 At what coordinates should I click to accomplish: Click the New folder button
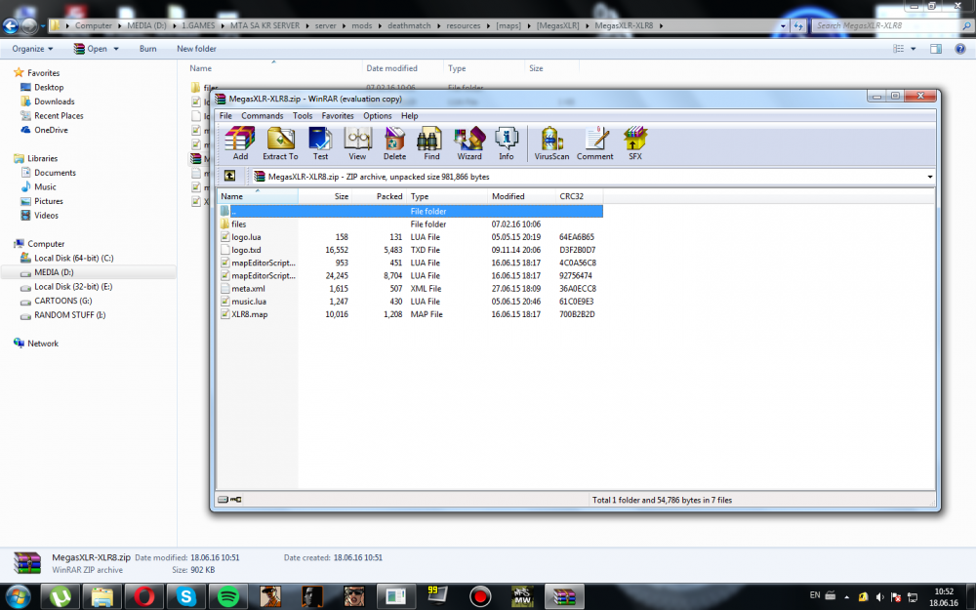[x=197, y=49]
